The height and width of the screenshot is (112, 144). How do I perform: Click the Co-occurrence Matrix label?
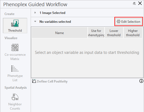click(x=15, y=57)
